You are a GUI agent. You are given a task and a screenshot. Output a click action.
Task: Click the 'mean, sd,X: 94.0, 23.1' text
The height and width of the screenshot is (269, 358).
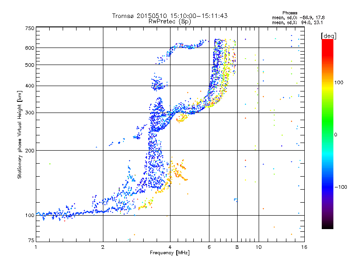coord(297,23)
